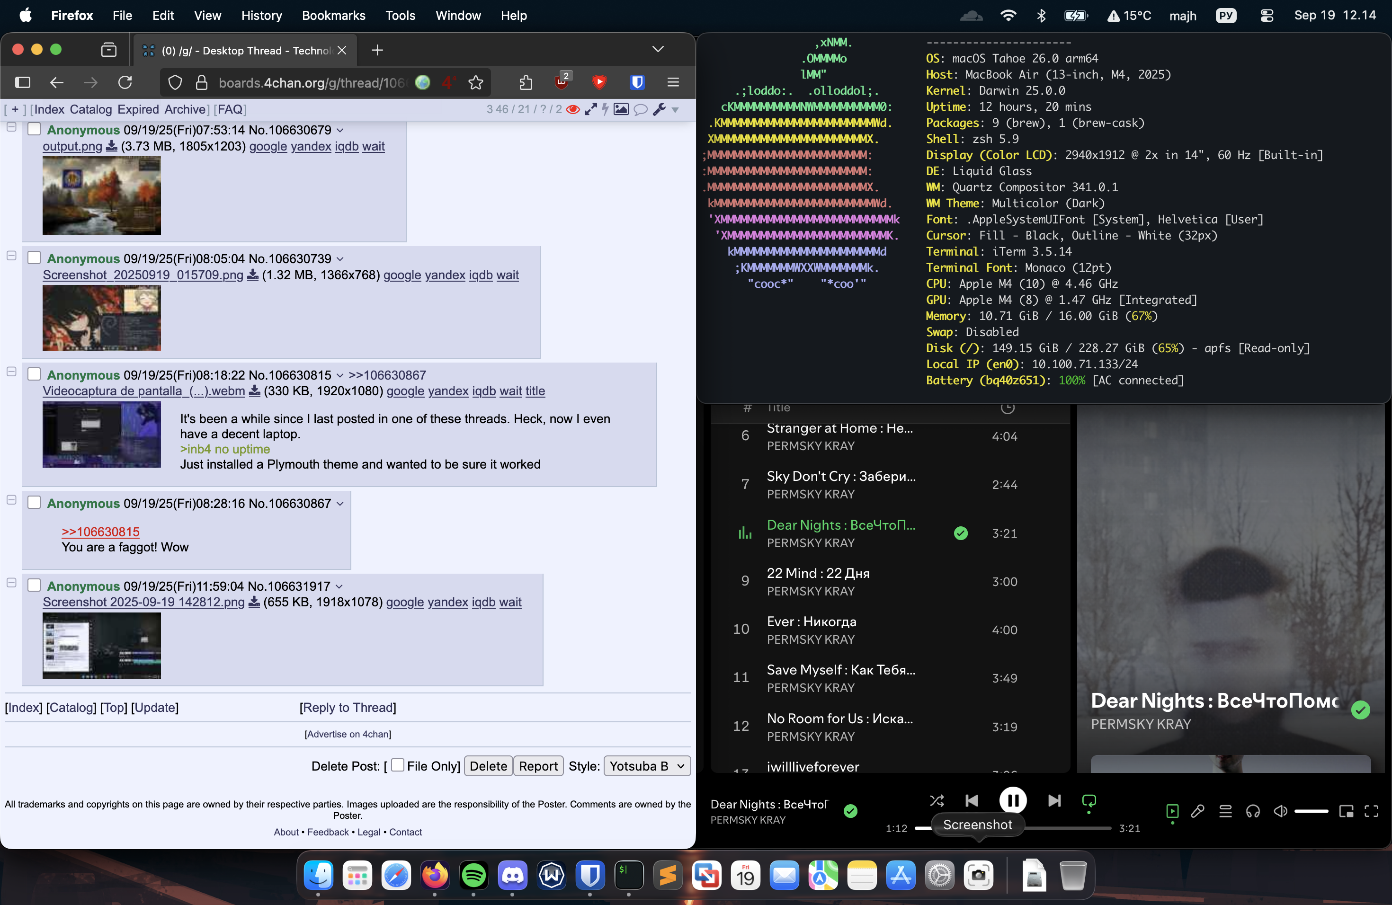Bookmark page with star icon

[475, 82]
